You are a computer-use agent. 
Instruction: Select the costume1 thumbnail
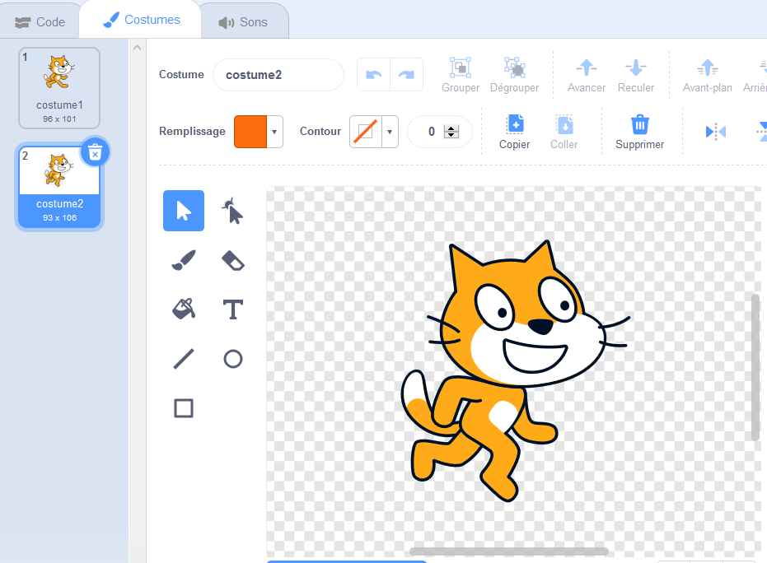click(59, 88)
